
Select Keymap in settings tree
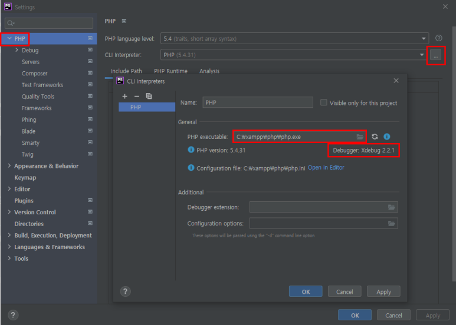tap(25, 178)
